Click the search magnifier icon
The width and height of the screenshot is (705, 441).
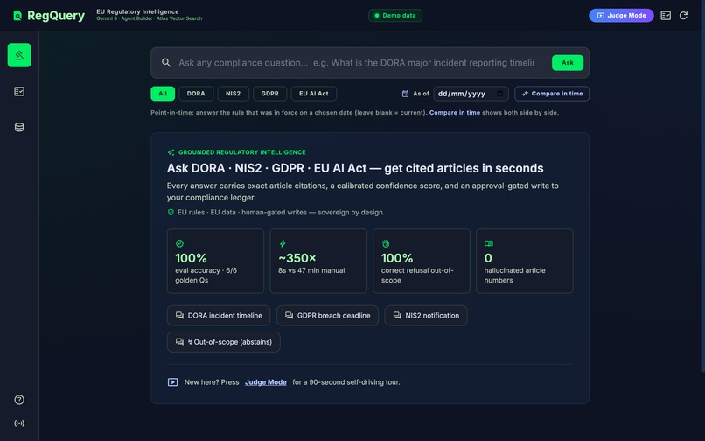click(x=166, y=62)
